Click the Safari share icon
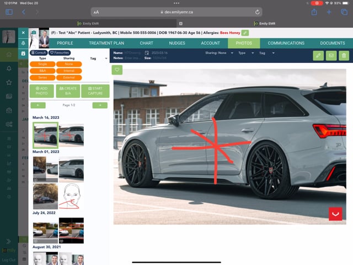 coord(314,12)
